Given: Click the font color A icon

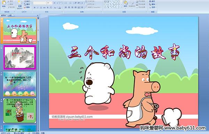Looking at the screenshot, I should (x=60, y=8).
